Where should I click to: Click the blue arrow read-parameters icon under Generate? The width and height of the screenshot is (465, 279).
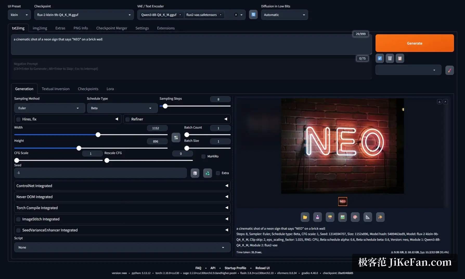(380, 58)
